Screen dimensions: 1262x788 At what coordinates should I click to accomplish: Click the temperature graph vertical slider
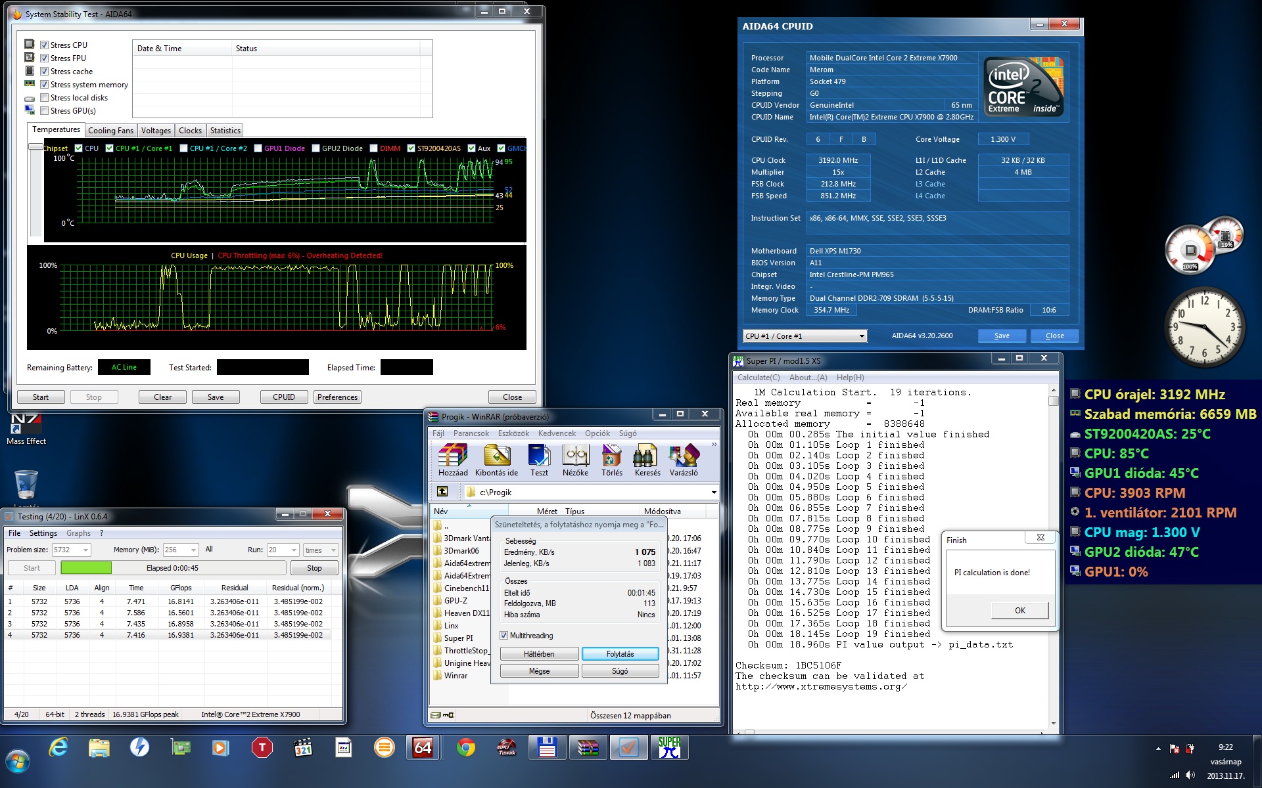point(35,147)
